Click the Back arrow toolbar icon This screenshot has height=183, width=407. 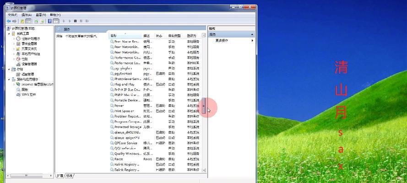point(9,21)
